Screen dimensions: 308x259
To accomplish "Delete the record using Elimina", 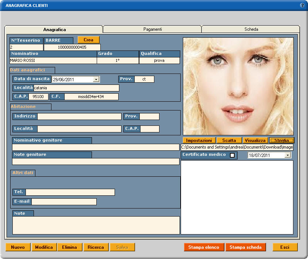I will point(69,247).
